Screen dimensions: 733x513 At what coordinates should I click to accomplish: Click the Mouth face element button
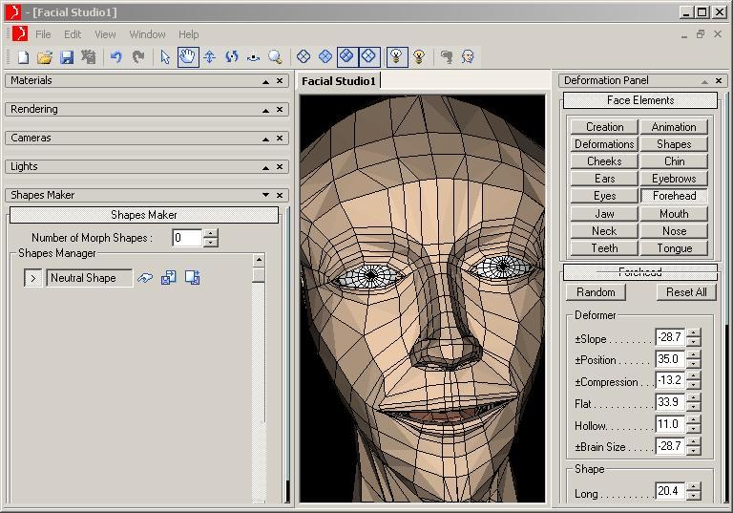[x=674, y=213]
